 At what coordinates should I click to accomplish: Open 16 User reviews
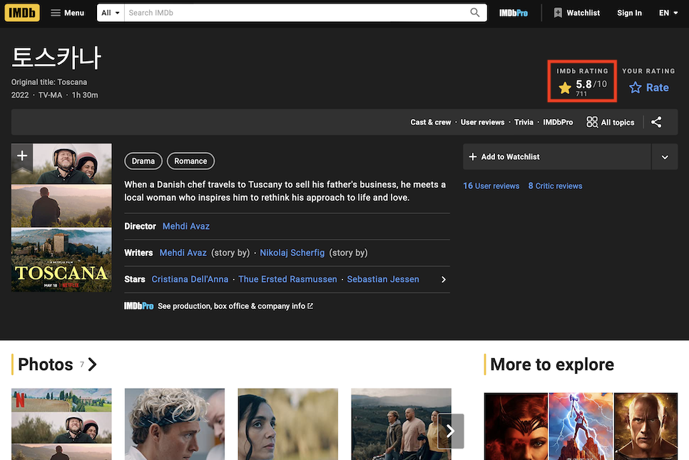tap(491, 186)
